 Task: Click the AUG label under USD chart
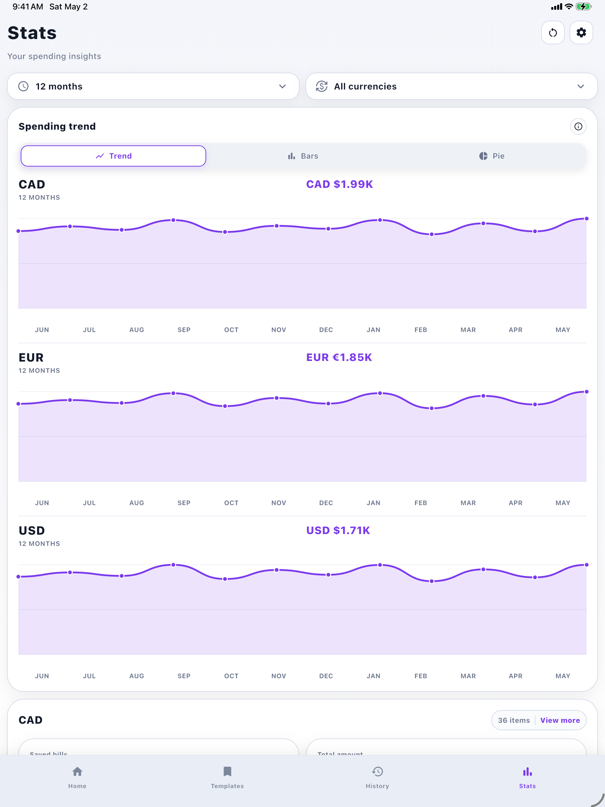136,676
